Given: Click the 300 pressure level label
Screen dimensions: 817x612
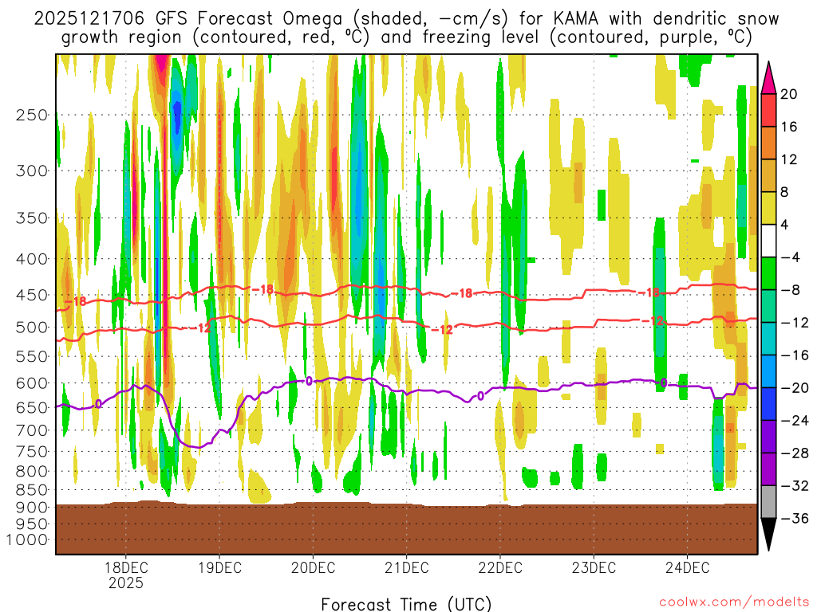Looking at the screenshot, I should point(32,171).
